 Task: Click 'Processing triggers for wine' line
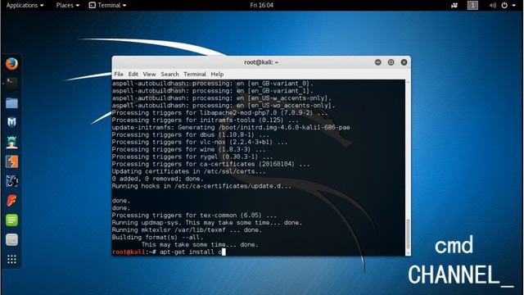click(x=189, y=149)
